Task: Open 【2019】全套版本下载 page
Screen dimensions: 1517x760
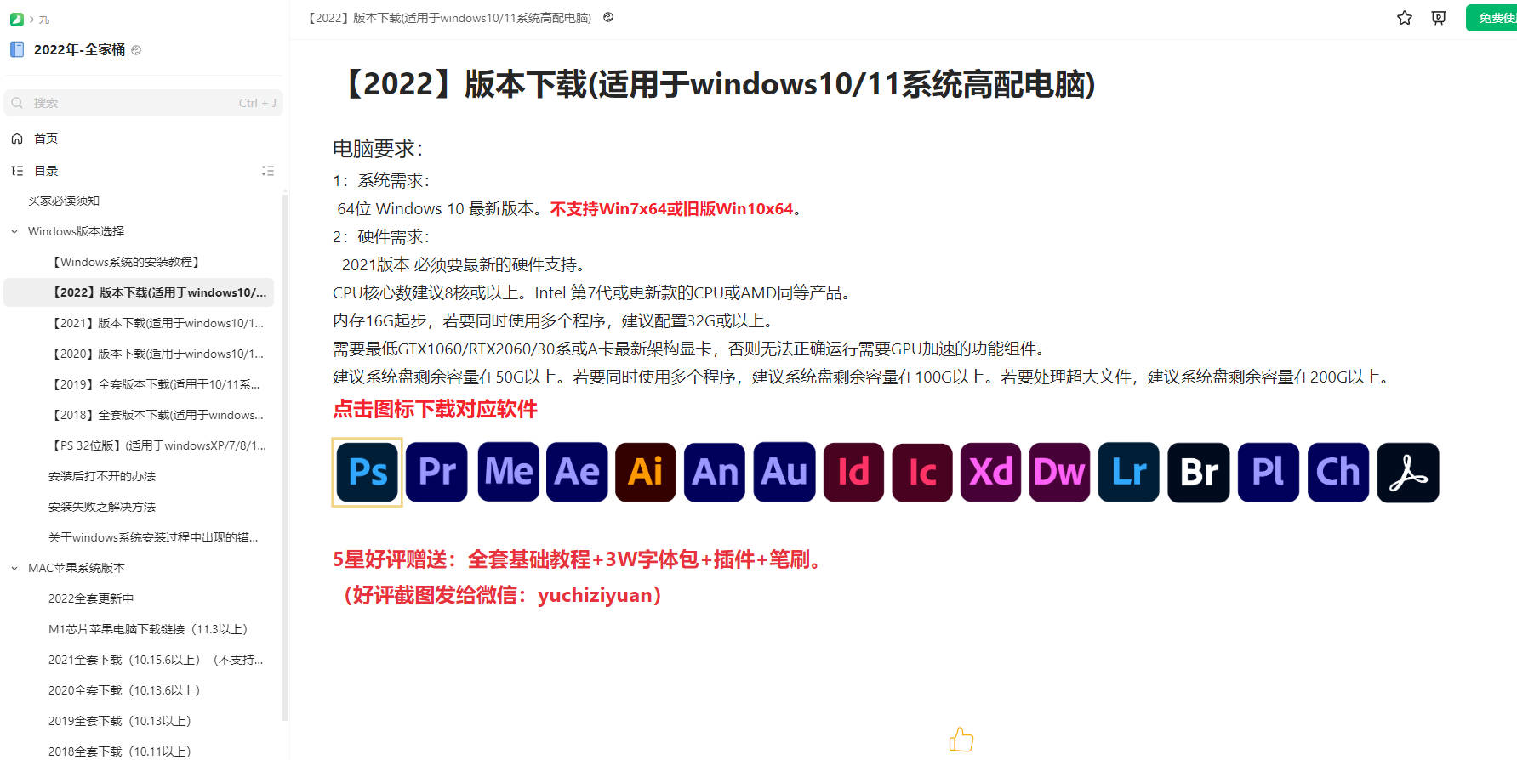Action: tap(156, 384)
